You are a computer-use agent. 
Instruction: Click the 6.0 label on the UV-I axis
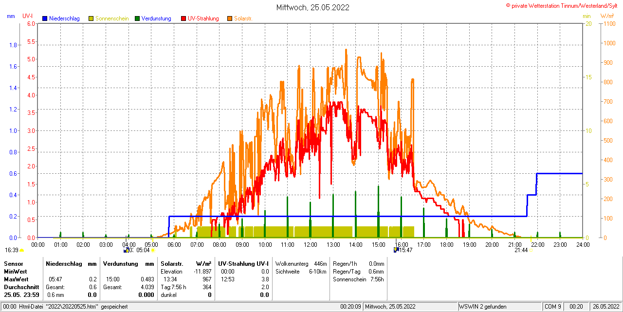(x=31, y=23)
